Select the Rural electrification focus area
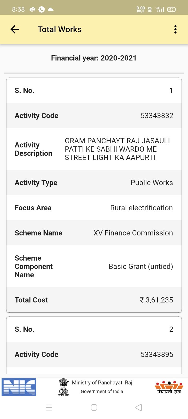The height and width of the screenshot is (419, 188). pos(141,208)
